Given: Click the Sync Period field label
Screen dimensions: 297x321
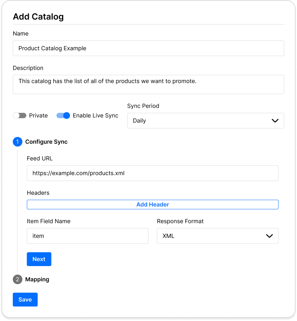Looking at the screenshot, I should point(143,106).
